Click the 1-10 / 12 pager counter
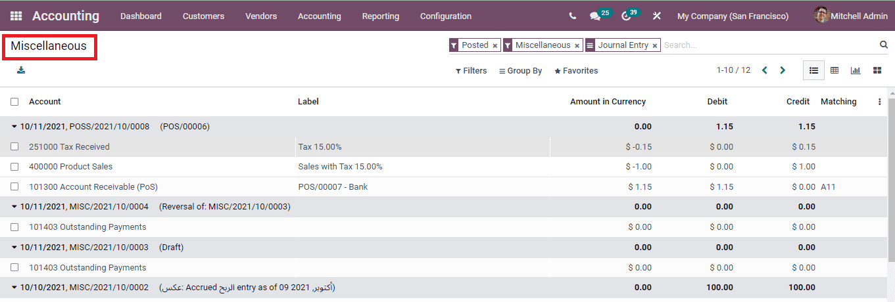895x302 pixels. tap(733, 70)
